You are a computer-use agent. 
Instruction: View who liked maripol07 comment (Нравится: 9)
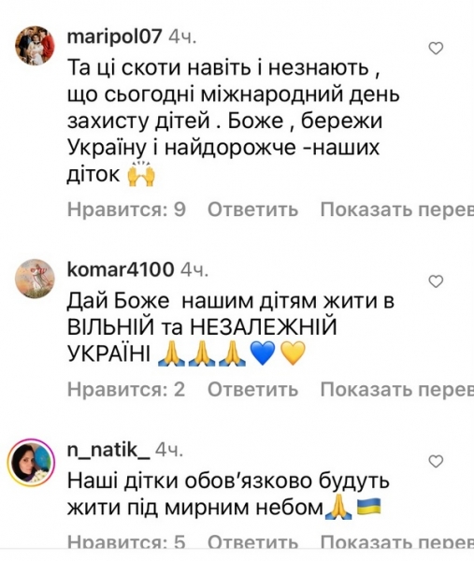tap(126, 209)
